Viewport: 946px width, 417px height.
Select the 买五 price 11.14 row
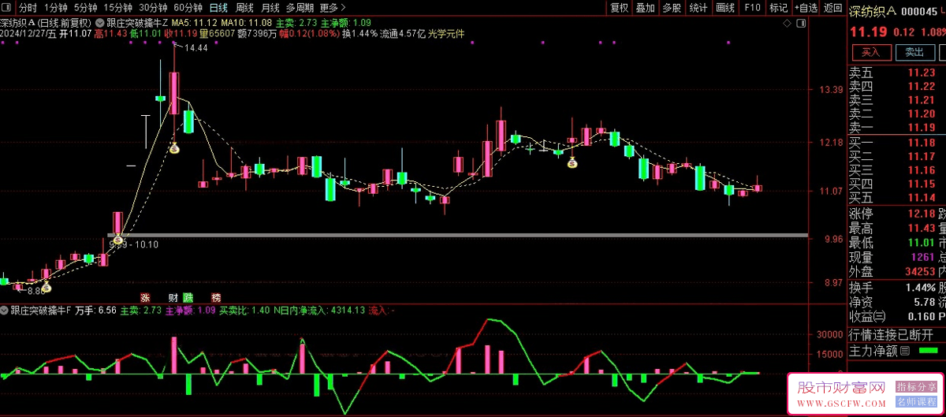897,197
